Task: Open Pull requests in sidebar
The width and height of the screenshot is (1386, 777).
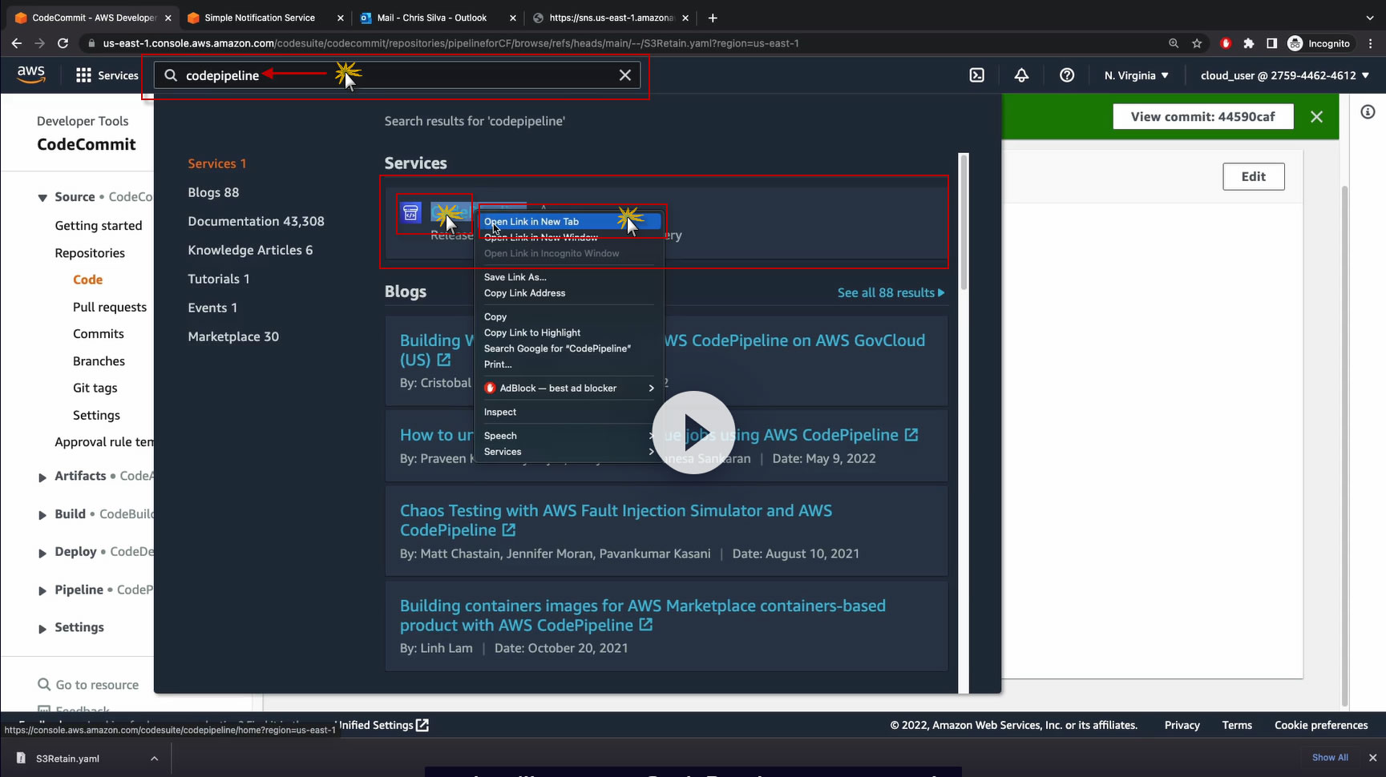Action: (110, 307)
